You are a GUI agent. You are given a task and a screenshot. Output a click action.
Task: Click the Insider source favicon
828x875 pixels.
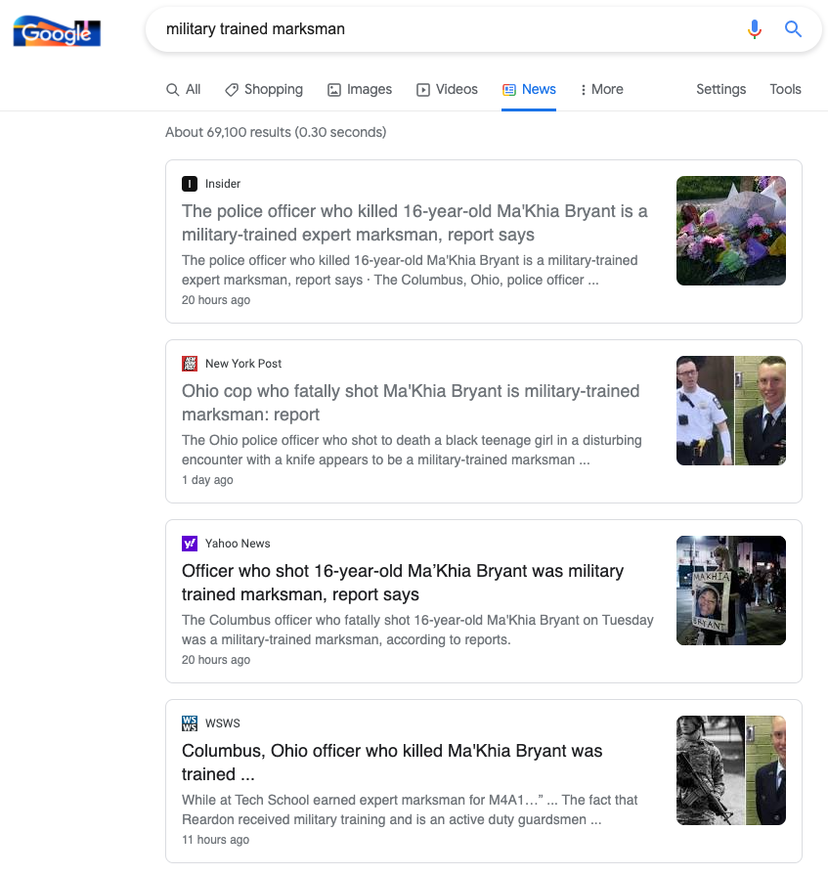(x=190, y=184)
